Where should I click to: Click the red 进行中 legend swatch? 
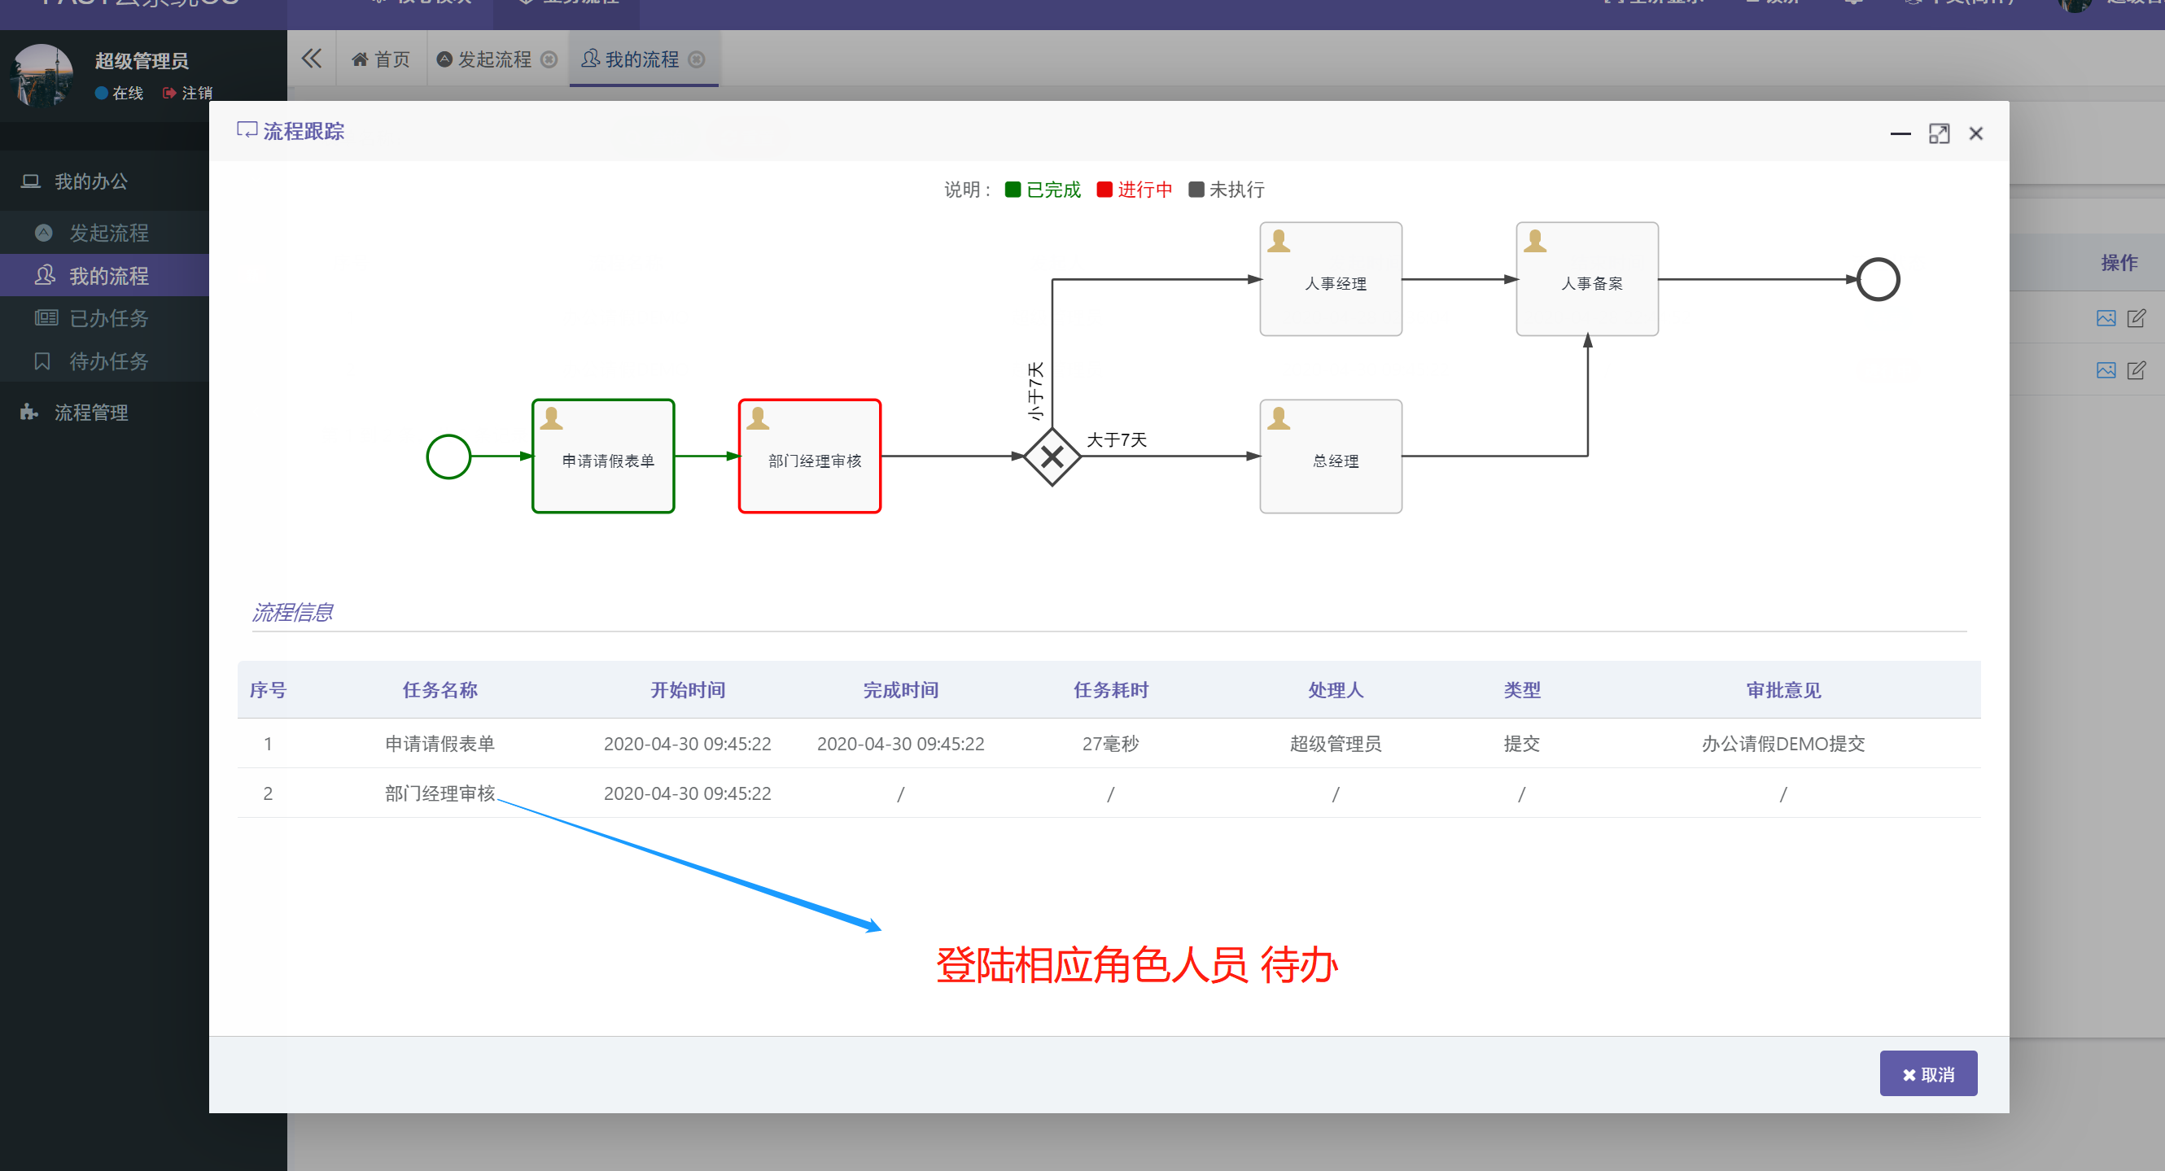click(1104, 190)
